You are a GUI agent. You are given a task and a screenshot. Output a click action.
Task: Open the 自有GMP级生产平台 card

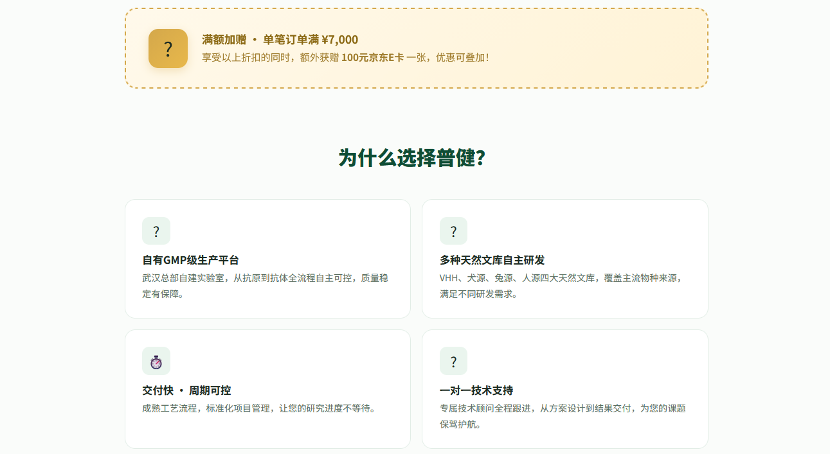click(x=266, y=258)
